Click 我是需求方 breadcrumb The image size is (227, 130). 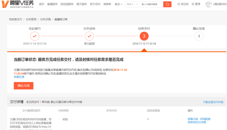[x=15, y=19]
